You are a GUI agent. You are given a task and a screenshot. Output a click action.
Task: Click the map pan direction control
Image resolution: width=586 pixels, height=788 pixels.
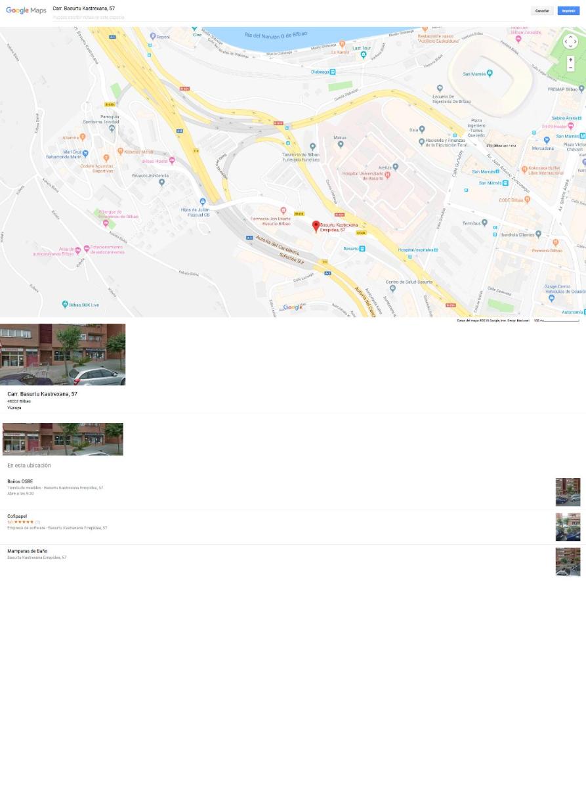570,42
